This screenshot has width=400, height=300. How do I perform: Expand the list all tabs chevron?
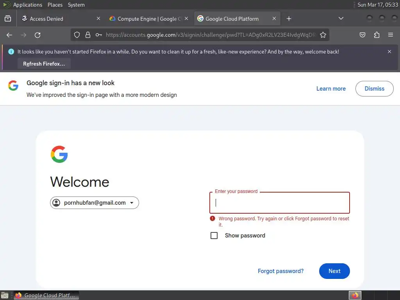pos(341,18)
